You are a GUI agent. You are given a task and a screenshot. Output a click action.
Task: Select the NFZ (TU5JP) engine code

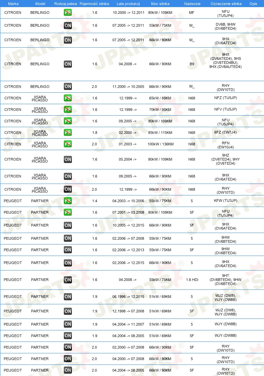(x=226, y=98)
